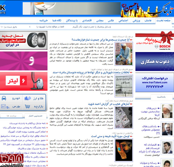The image size is (174, 167).
Task: Open the newspapers stack thumbnail image
Action: pyautogui.click(x=124, y=117)
